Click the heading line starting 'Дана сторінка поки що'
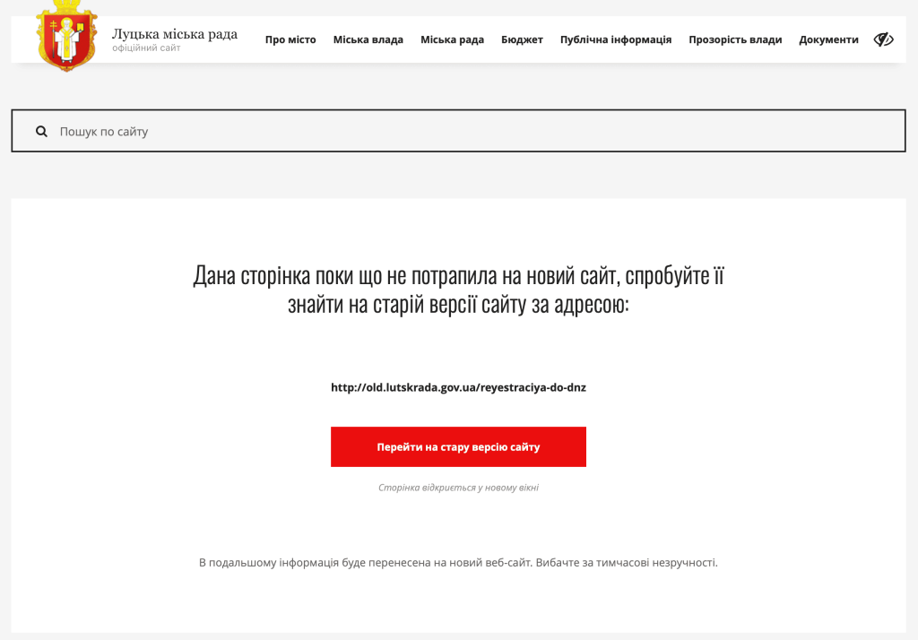Image resolution: width=918 pixels, height=640 pixels. pos(458,275)
